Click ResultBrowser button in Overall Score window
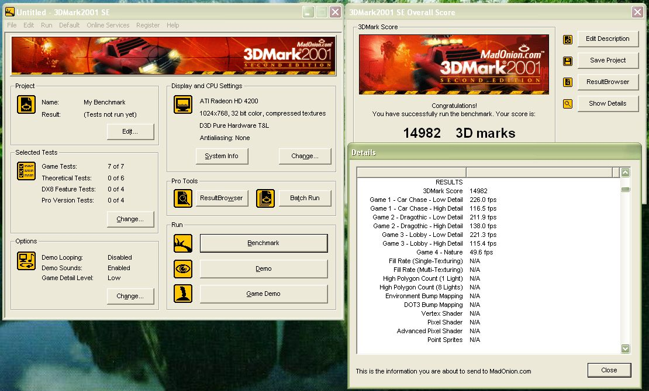649x391 pixels. [608, 82]
